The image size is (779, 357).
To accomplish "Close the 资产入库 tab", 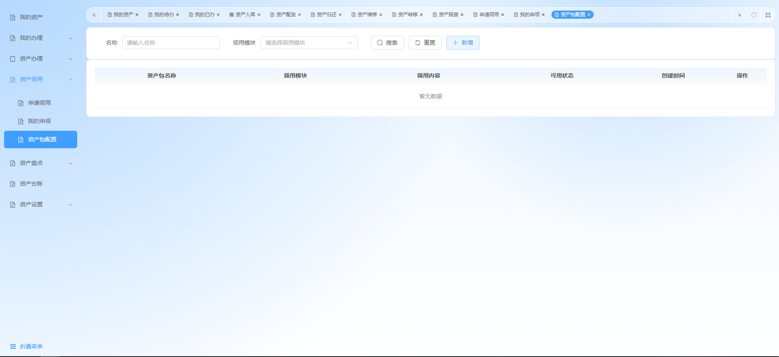I will click(259, 15).
